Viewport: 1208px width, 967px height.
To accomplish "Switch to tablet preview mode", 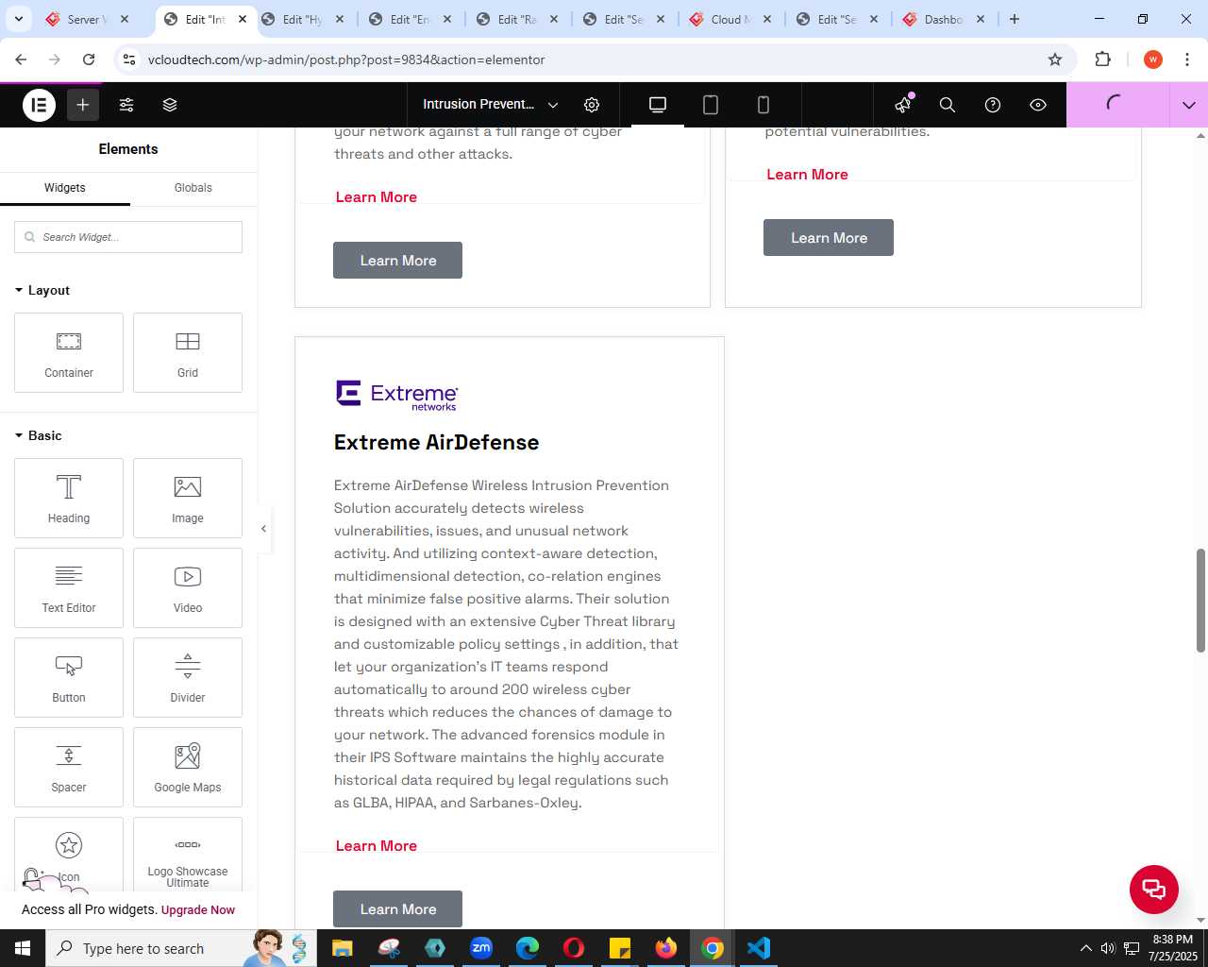I will pos(711,105).
